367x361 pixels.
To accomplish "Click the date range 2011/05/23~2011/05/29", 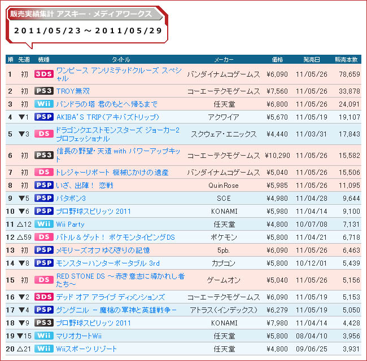I will tap(88, 30).
